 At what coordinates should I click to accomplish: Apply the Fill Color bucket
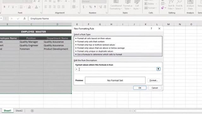[29, 7]
